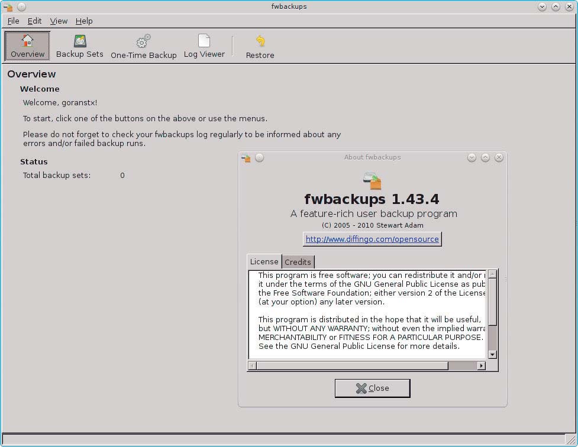Click the 'Status' section heading
This screenshot has width=578, height=447.
(x=34, y=162)
